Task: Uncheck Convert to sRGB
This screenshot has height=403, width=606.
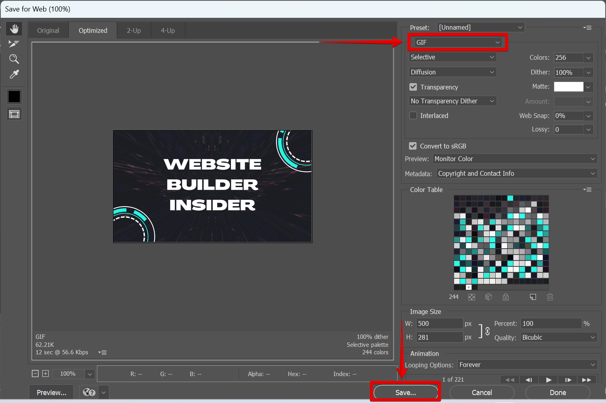Action: [x=413, y=146]
